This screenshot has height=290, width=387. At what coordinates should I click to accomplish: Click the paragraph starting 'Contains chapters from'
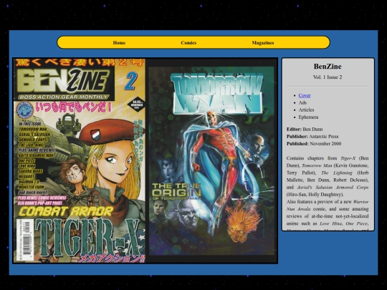[x=328, y=176]
